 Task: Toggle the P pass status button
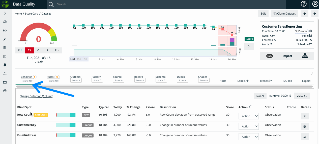tap(20, 50)
